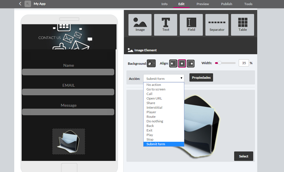Choose 'Call' from the action list
The height and width of the screenshot is (172, 284).
(x=164, y=94)
